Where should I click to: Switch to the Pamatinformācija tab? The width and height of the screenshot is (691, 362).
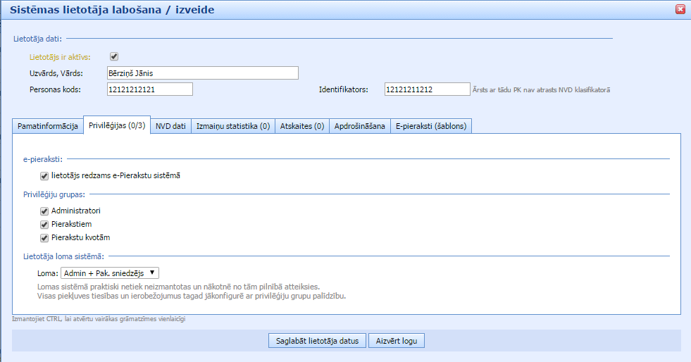pos(48,126)
